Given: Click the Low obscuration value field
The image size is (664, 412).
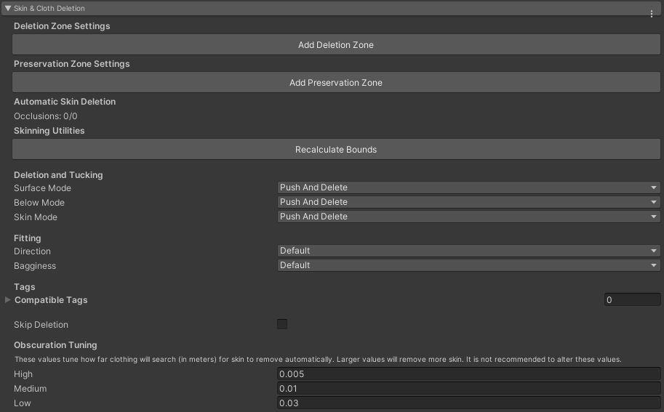Looking at the screenshot, I should point(468,403).
